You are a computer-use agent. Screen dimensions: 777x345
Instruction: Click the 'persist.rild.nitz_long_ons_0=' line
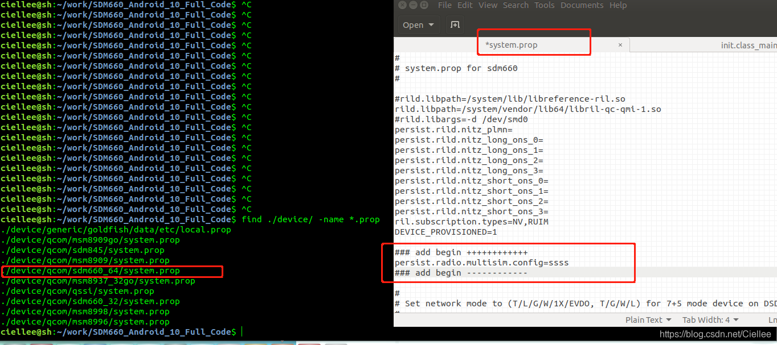tap(469, 140)
